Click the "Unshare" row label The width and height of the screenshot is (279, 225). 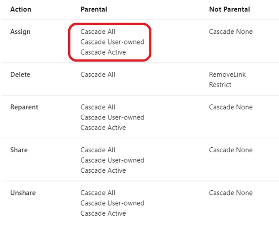(23, 193)
